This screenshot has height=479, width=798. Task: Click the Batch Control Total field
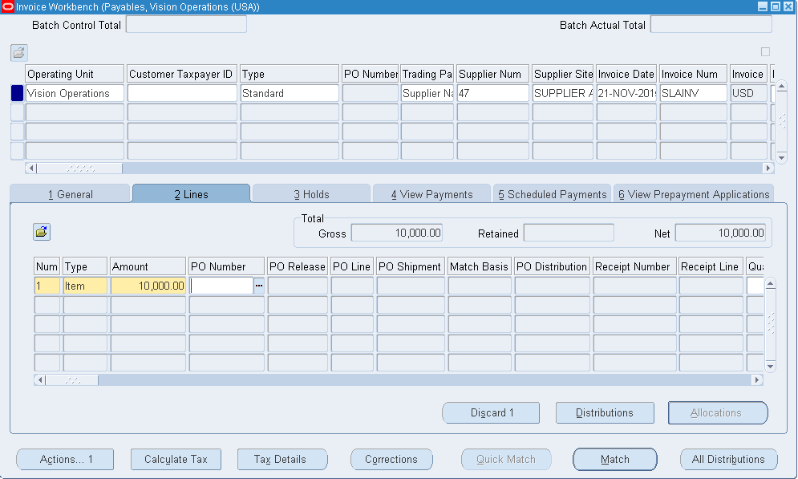[186, 25]
